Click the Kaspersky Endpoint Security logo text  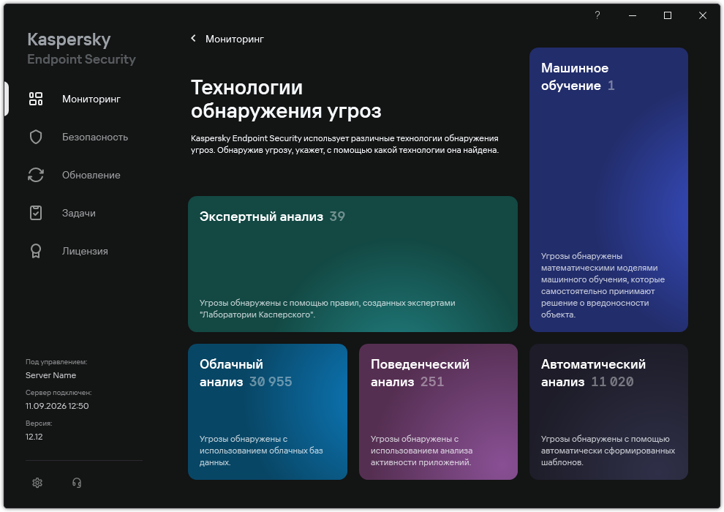click(x=81, y=48)
